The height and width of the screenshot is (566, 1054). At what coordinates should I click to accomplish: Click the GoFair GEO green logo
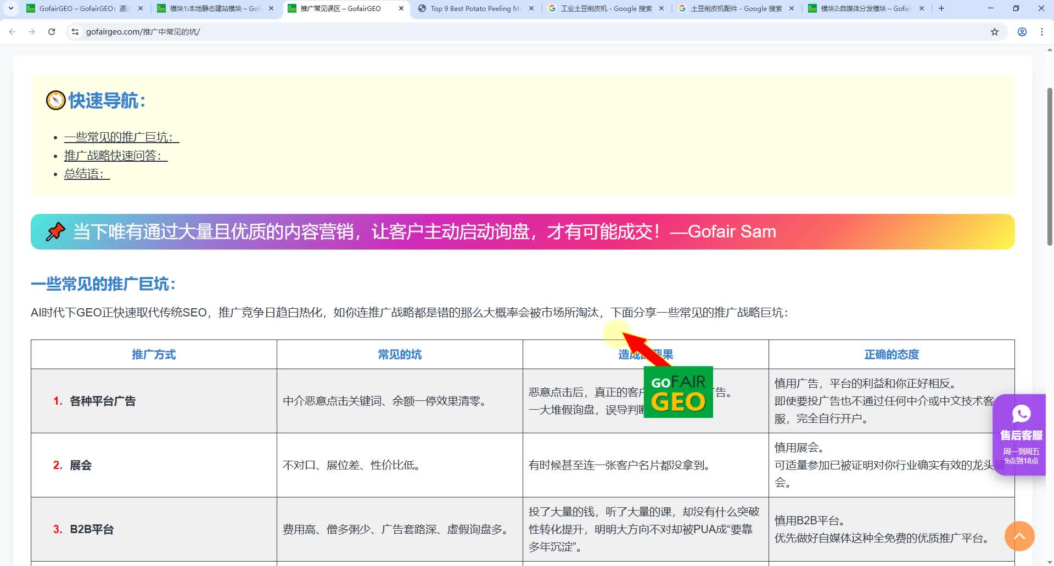pyautogui.click(x=678, y=392)
